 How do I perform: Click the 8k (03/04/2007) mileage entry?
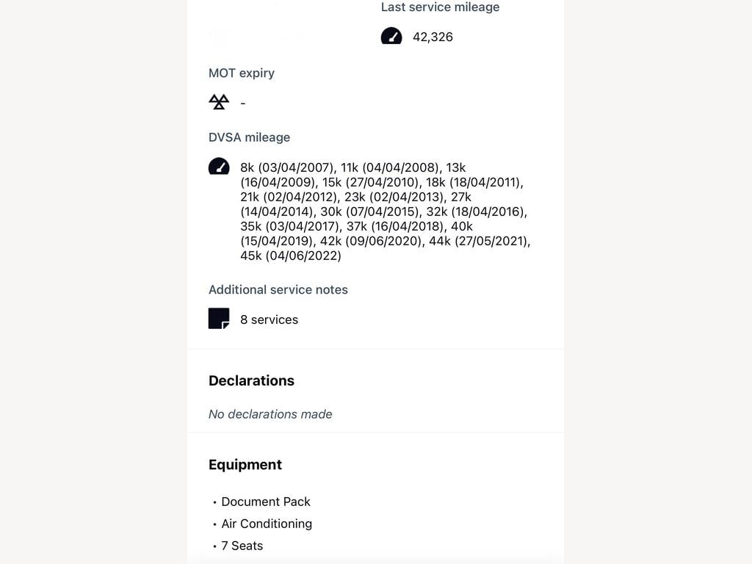(x=287, y=167)
